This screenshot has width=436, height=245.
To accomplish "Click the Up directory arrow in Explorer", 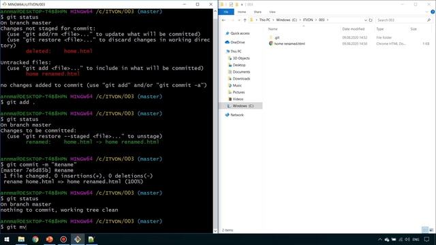I will (x=245, y=20).
